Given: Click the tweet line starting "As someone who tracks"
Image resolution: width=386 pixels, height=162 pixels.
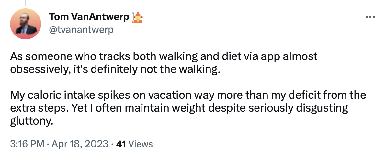Looking at the screenshot, I should click(164, 57).
